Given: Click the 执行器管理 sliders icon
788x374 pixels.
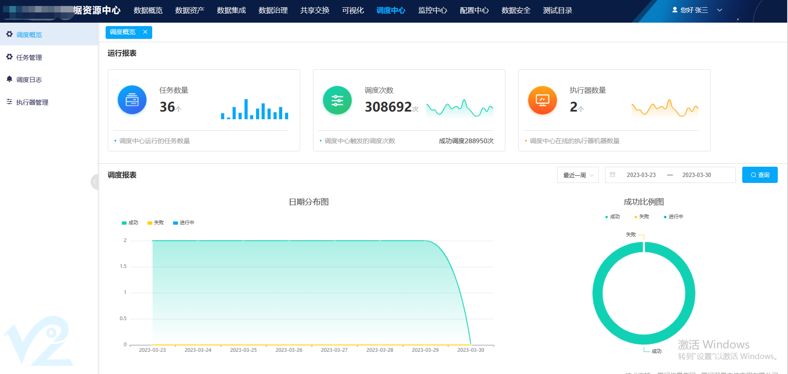Looking at the screenshot, I should pyautogui.click(x=9, y=102).
